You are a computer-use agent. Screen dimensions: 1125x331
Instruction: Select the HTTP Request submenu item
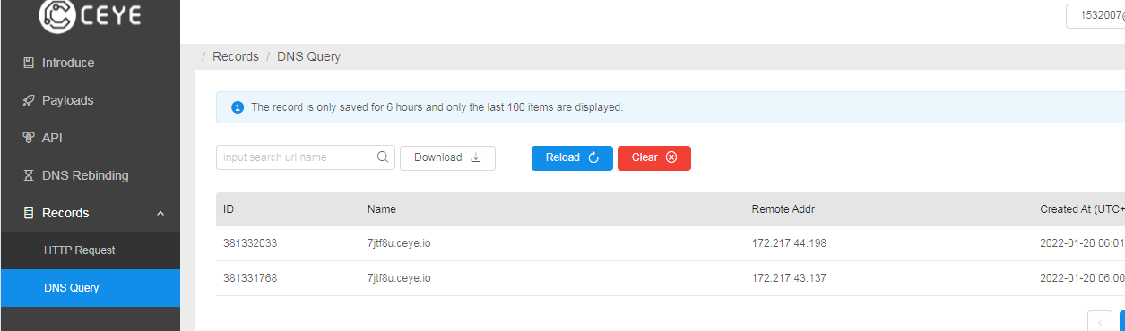[x=90, y=250]
